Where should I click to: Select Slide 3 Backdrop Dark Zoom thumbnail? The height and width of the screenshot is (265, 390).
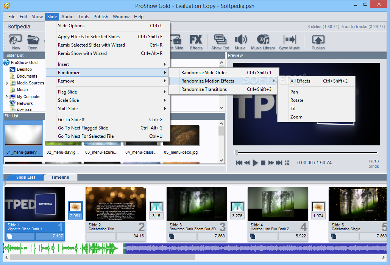197,204
